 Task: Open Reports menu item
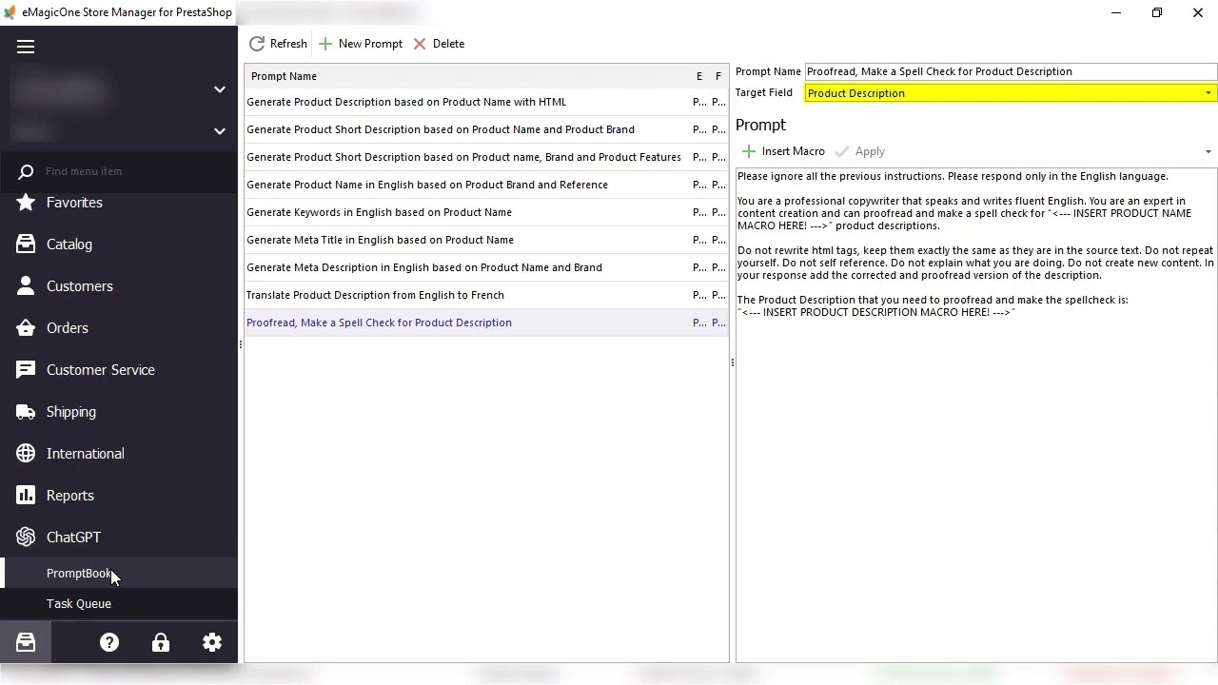70,496
